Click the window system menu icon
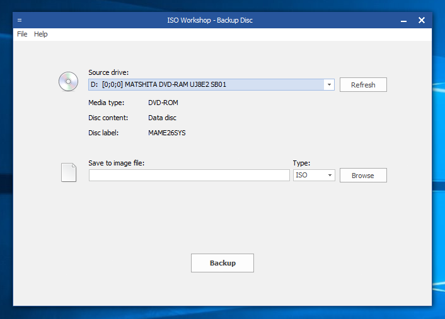Image resolution: width=445 pixels, height=319 pixels. tap(20, 20)
